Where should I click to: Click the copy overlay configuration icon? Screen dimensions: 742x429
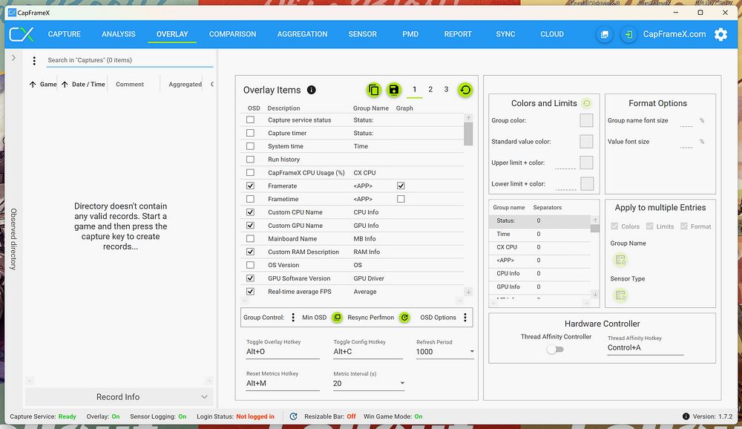coord(374,90)
